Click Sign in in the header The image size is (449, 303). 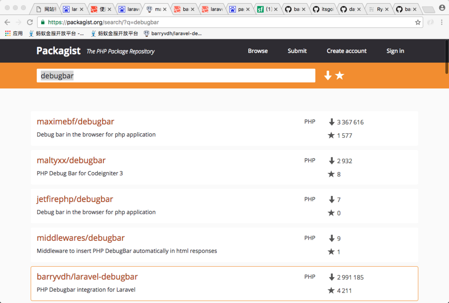pyautogui.click(x=395, y=51)
